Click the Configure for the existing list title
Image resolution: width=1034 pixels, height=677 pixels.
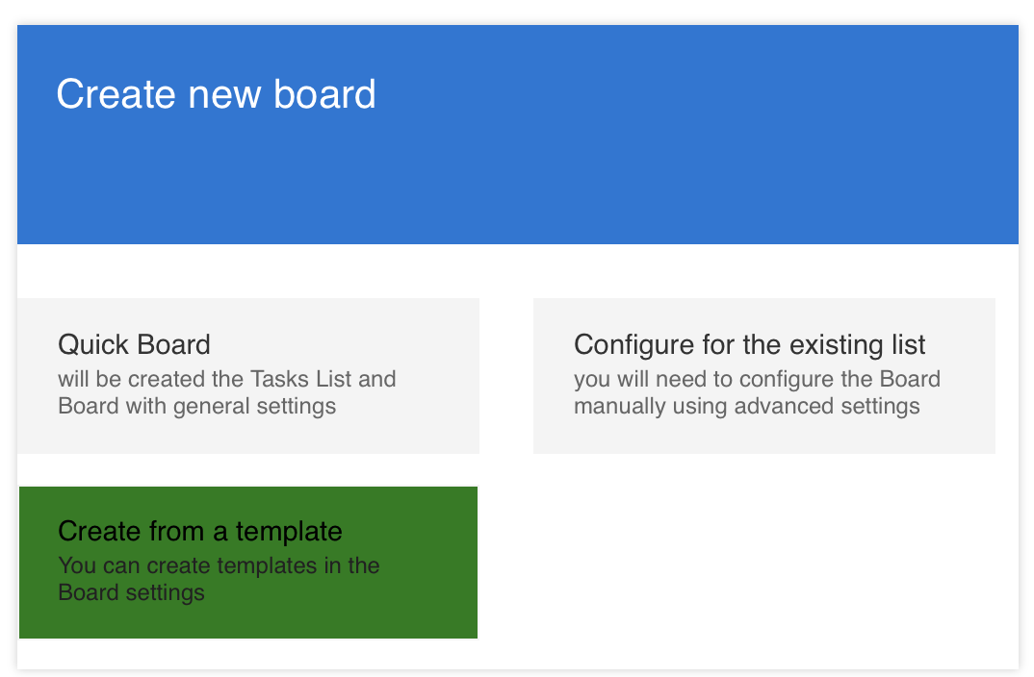tap(750, 344)
